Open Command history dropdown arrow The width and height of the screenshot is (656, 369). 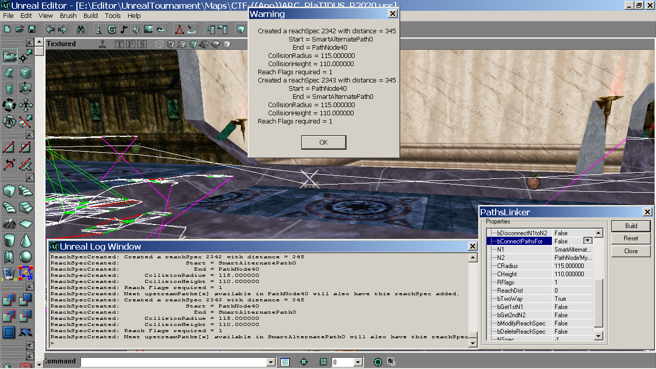(271, 362)
